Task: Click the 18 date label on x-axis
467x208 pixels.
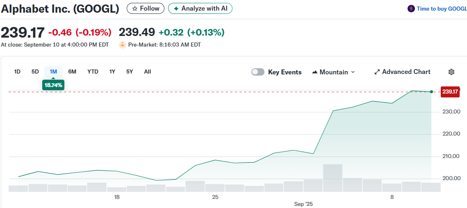Action: [117, 197]
